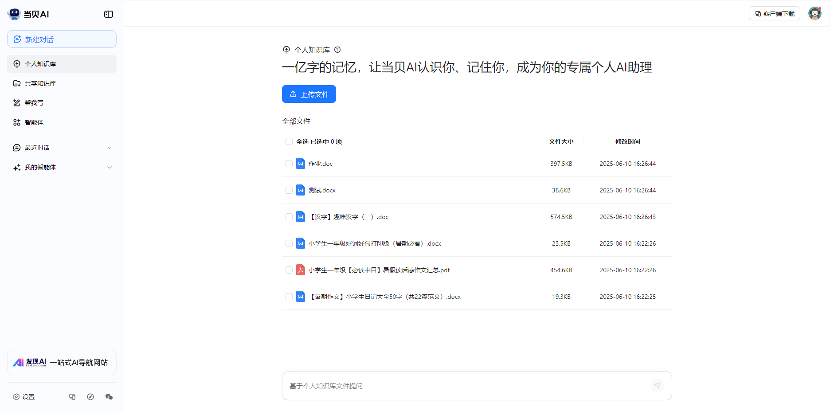This screenshot has width=830, height=411.
Task: Click the Word file icon for 测试.docx
Action: click(x=301, y=190)
